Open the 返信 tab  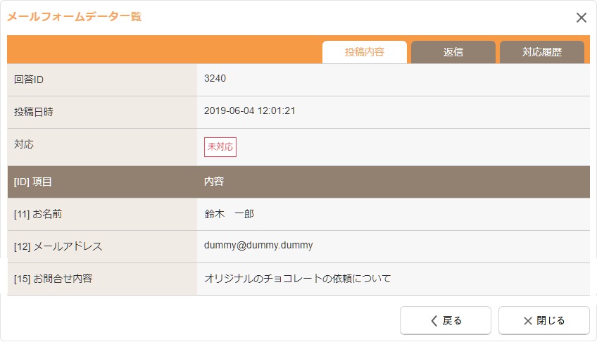coord(453,52)
